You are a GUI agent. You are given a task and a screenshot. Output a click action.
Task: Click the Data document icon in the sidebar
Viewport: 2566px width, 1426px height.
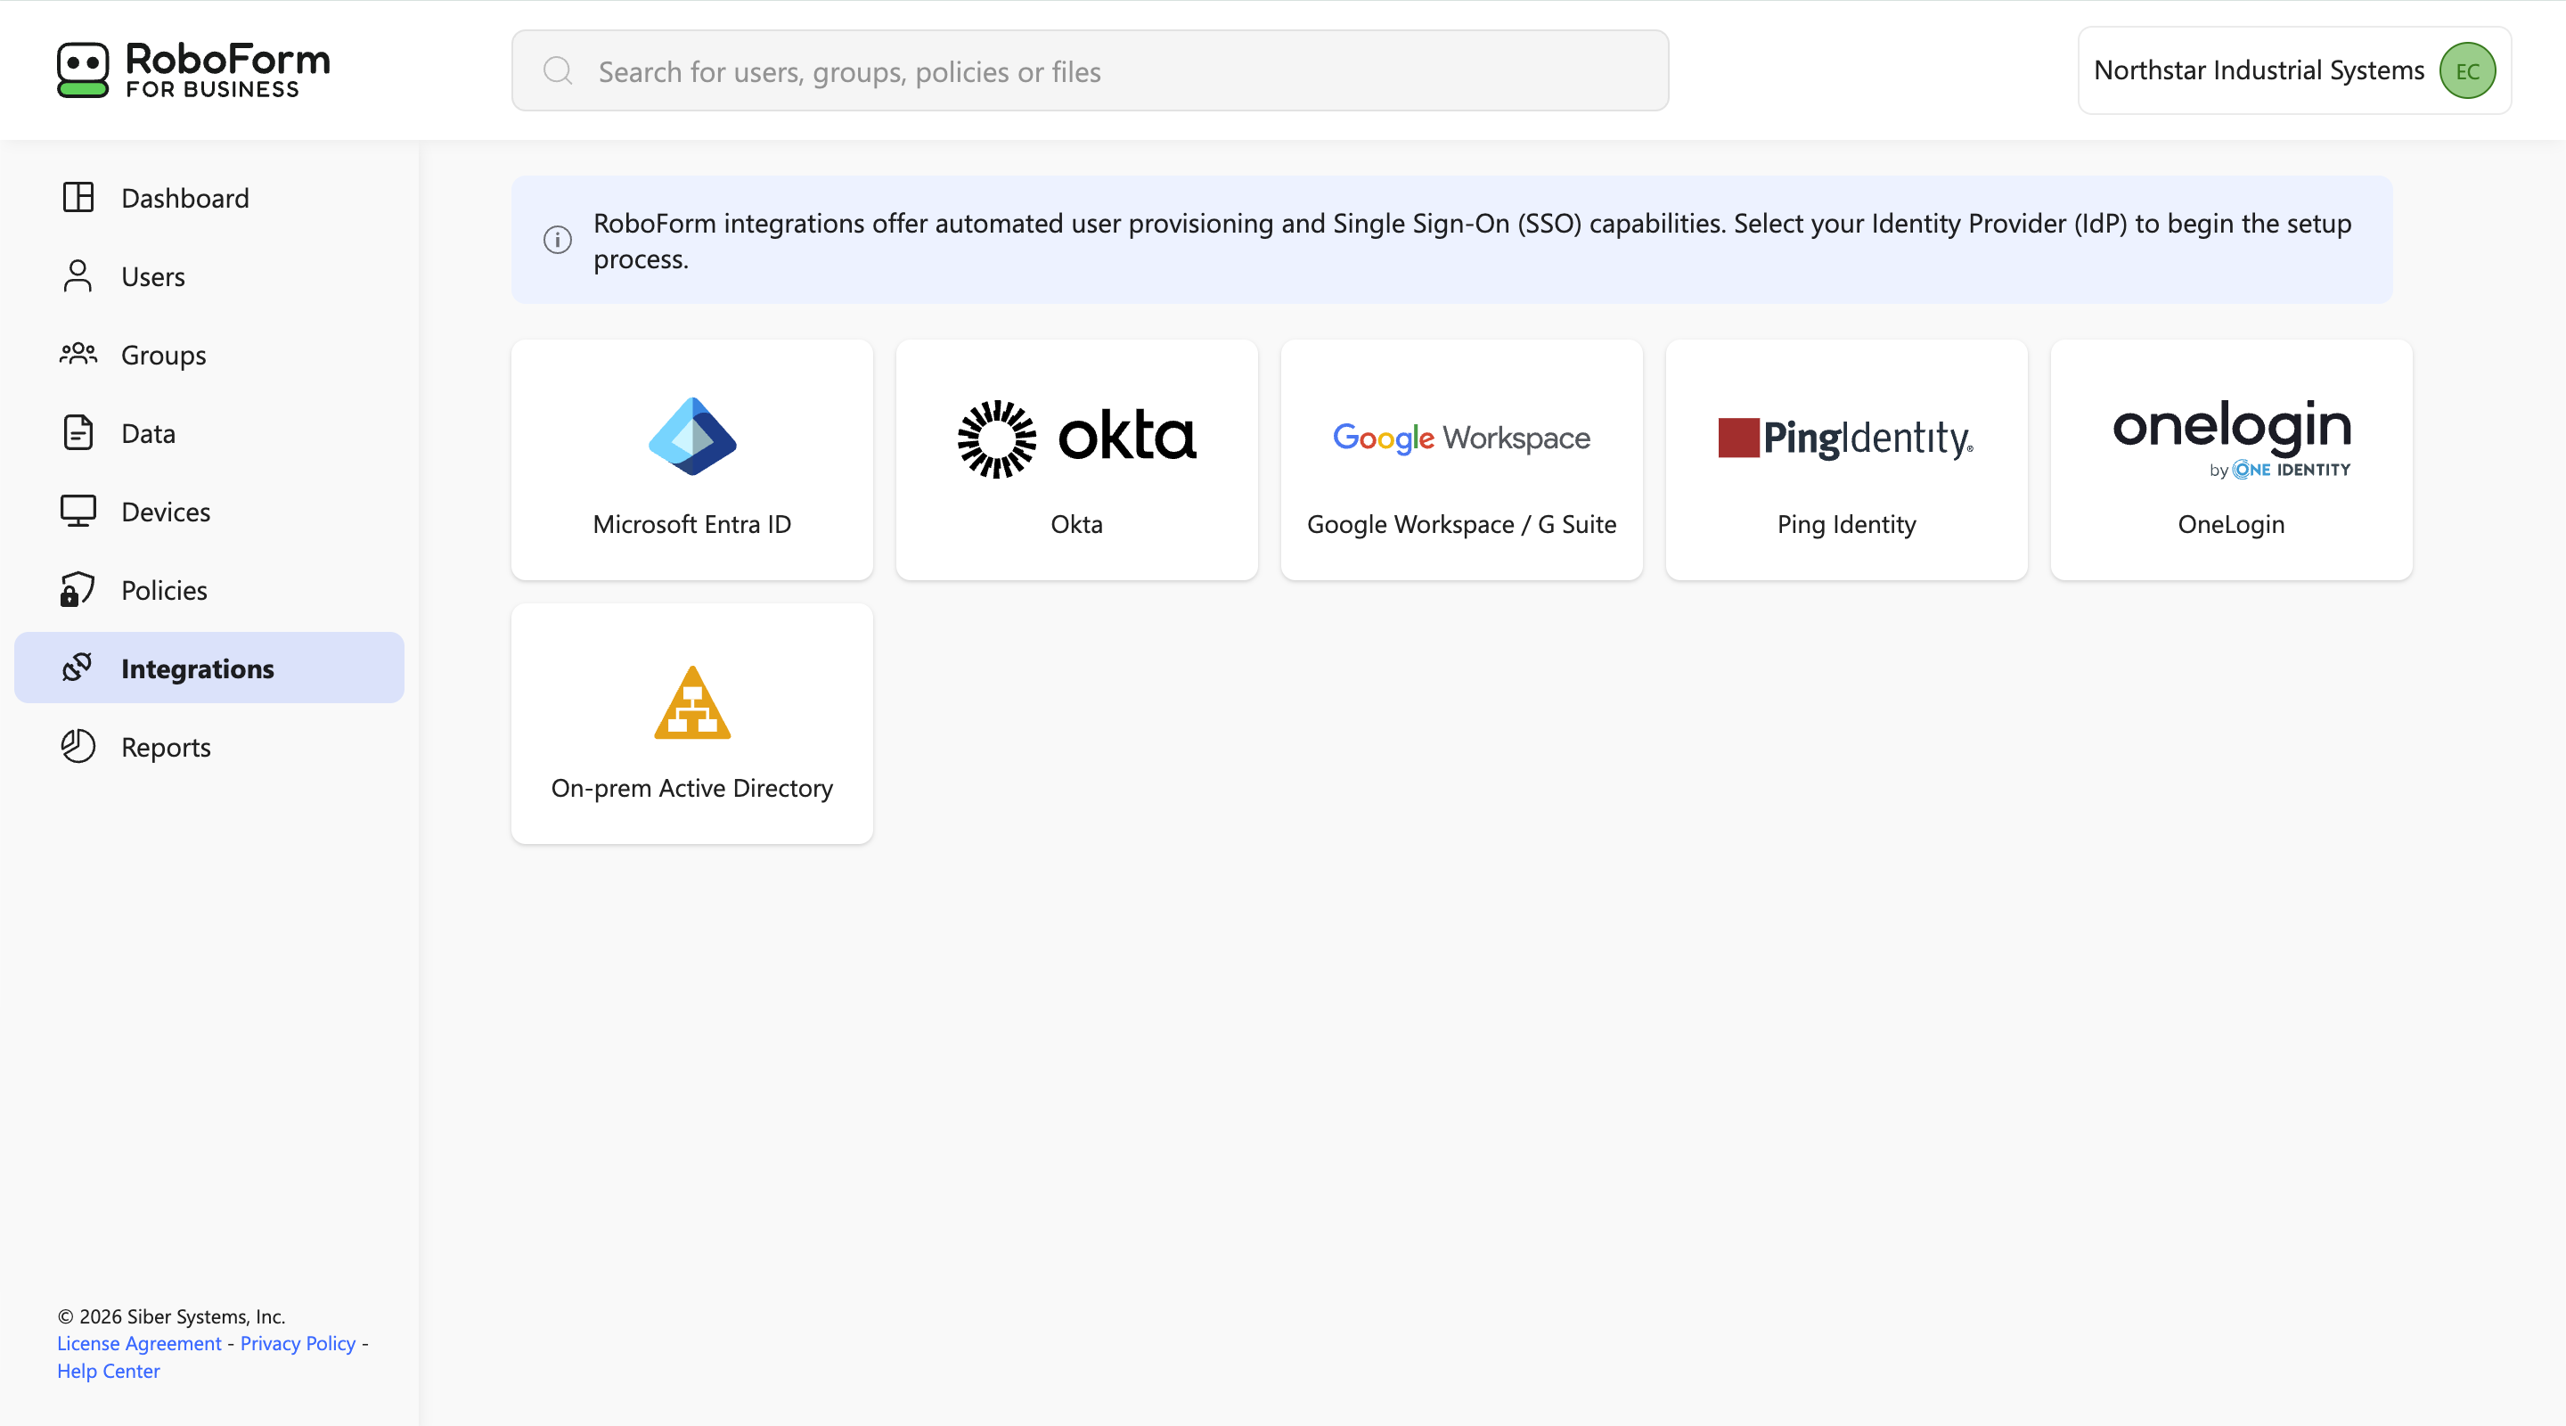coord(78,432)
